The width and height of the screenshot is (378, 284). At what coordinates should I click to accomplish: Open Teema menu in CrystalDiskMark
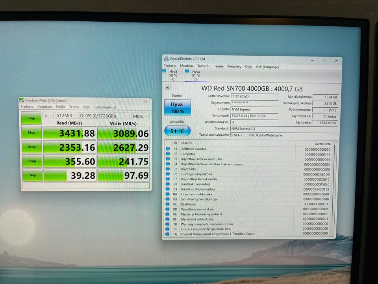coord(74,107)
